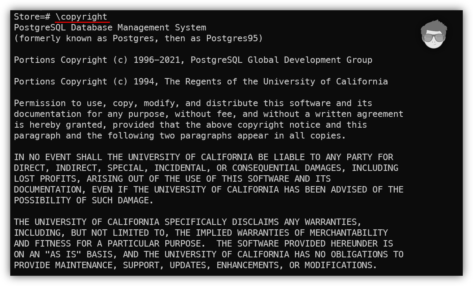Screen dimensions: 473x286
Task: Click the line starting 'IN NO EVENT SHALL'
Action: pos(203,157)
